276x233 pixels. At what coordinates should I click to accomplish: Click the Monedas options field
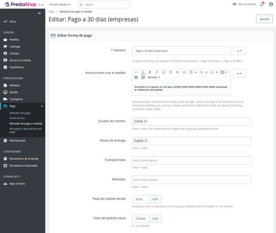pos(191,180)
